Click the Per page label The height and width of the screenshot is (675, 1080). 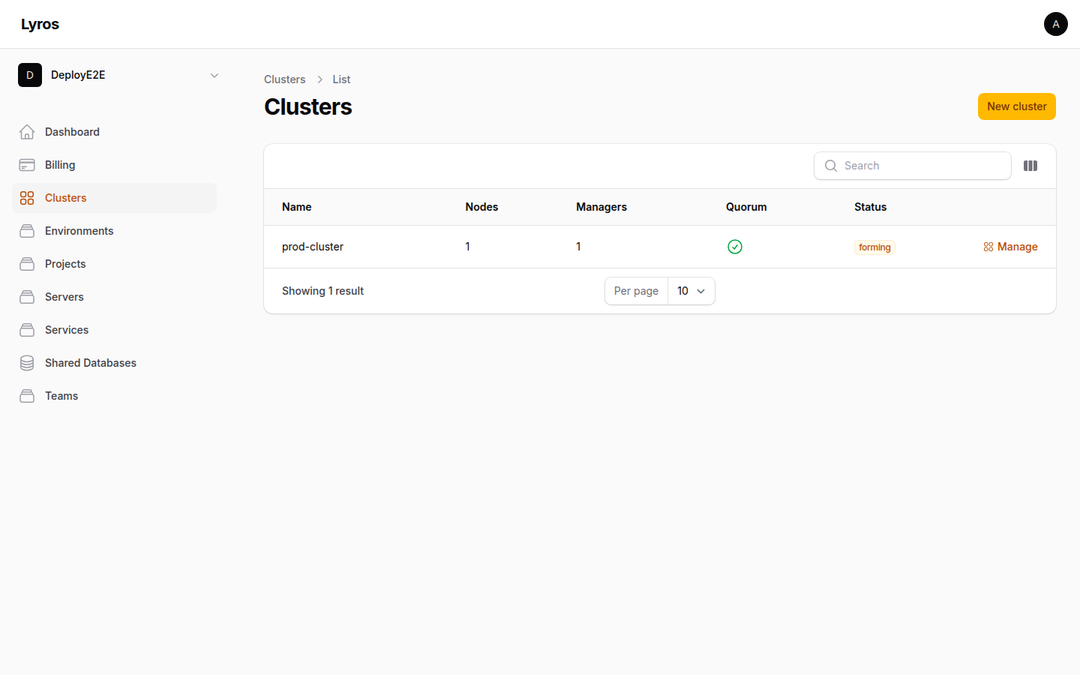pos(636,291)
